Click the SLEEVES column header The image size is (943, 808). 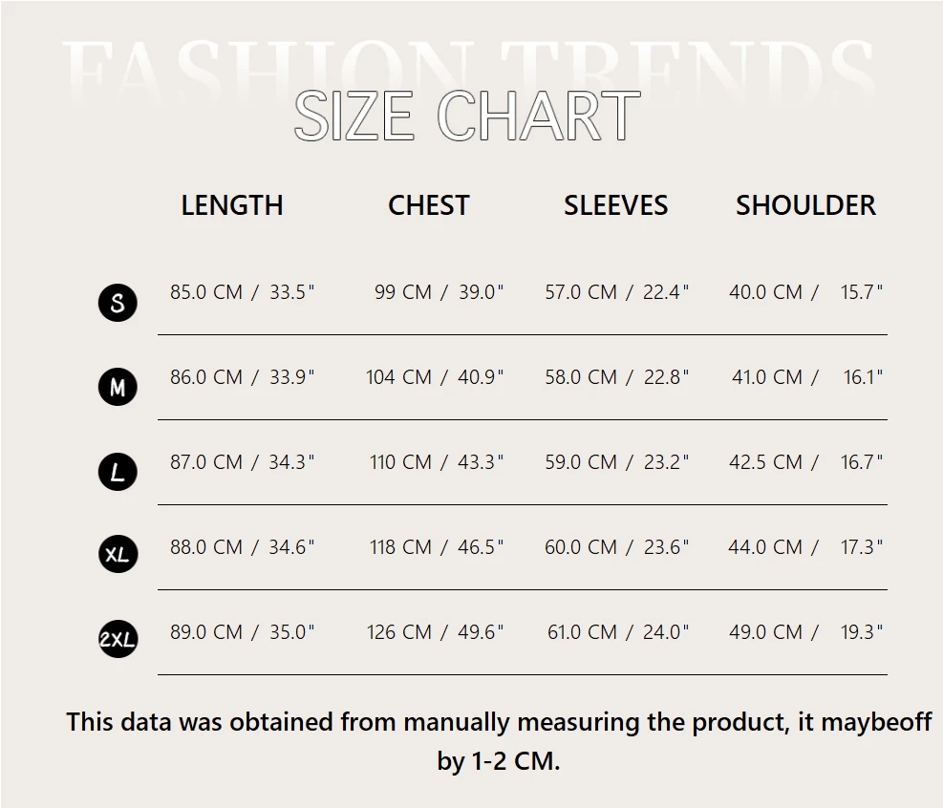(x=615, y=205)
